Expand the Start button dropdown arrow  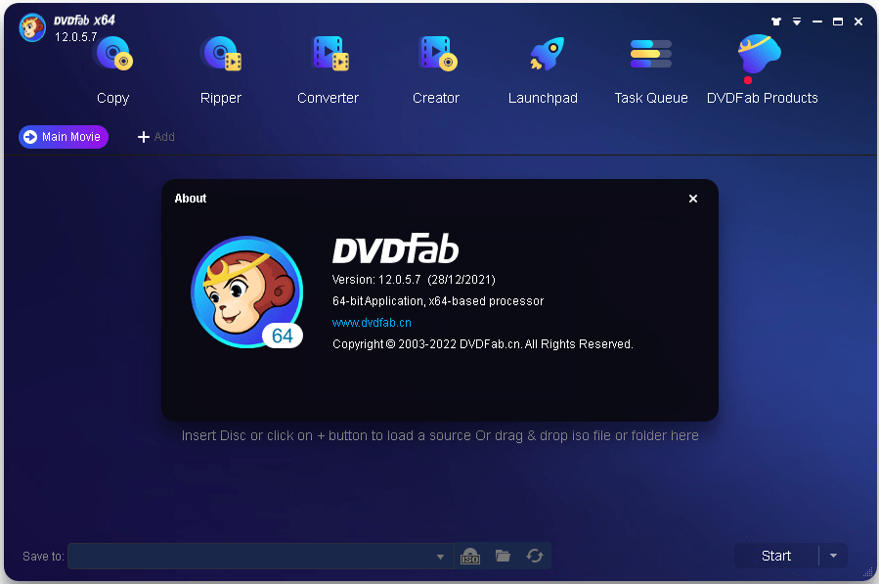(x=834, y=556)
